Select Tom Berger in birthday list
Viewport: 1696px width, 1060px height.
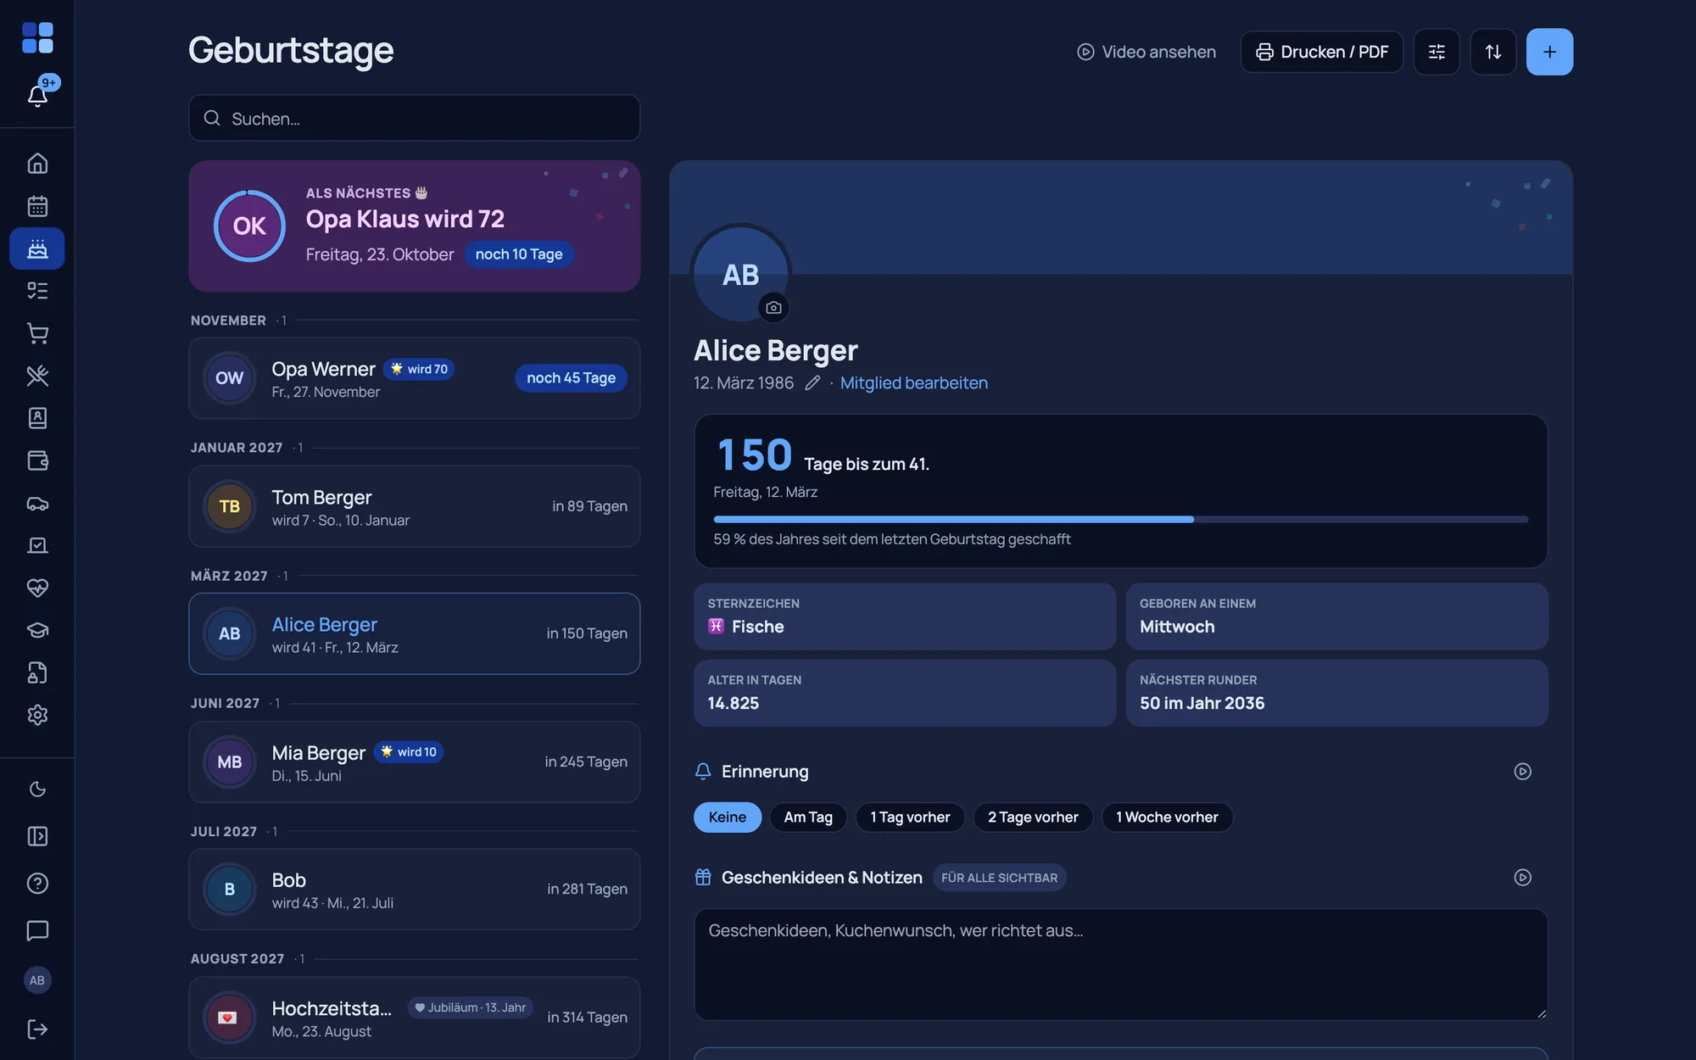pyautogui.click(x=414, y=506)
